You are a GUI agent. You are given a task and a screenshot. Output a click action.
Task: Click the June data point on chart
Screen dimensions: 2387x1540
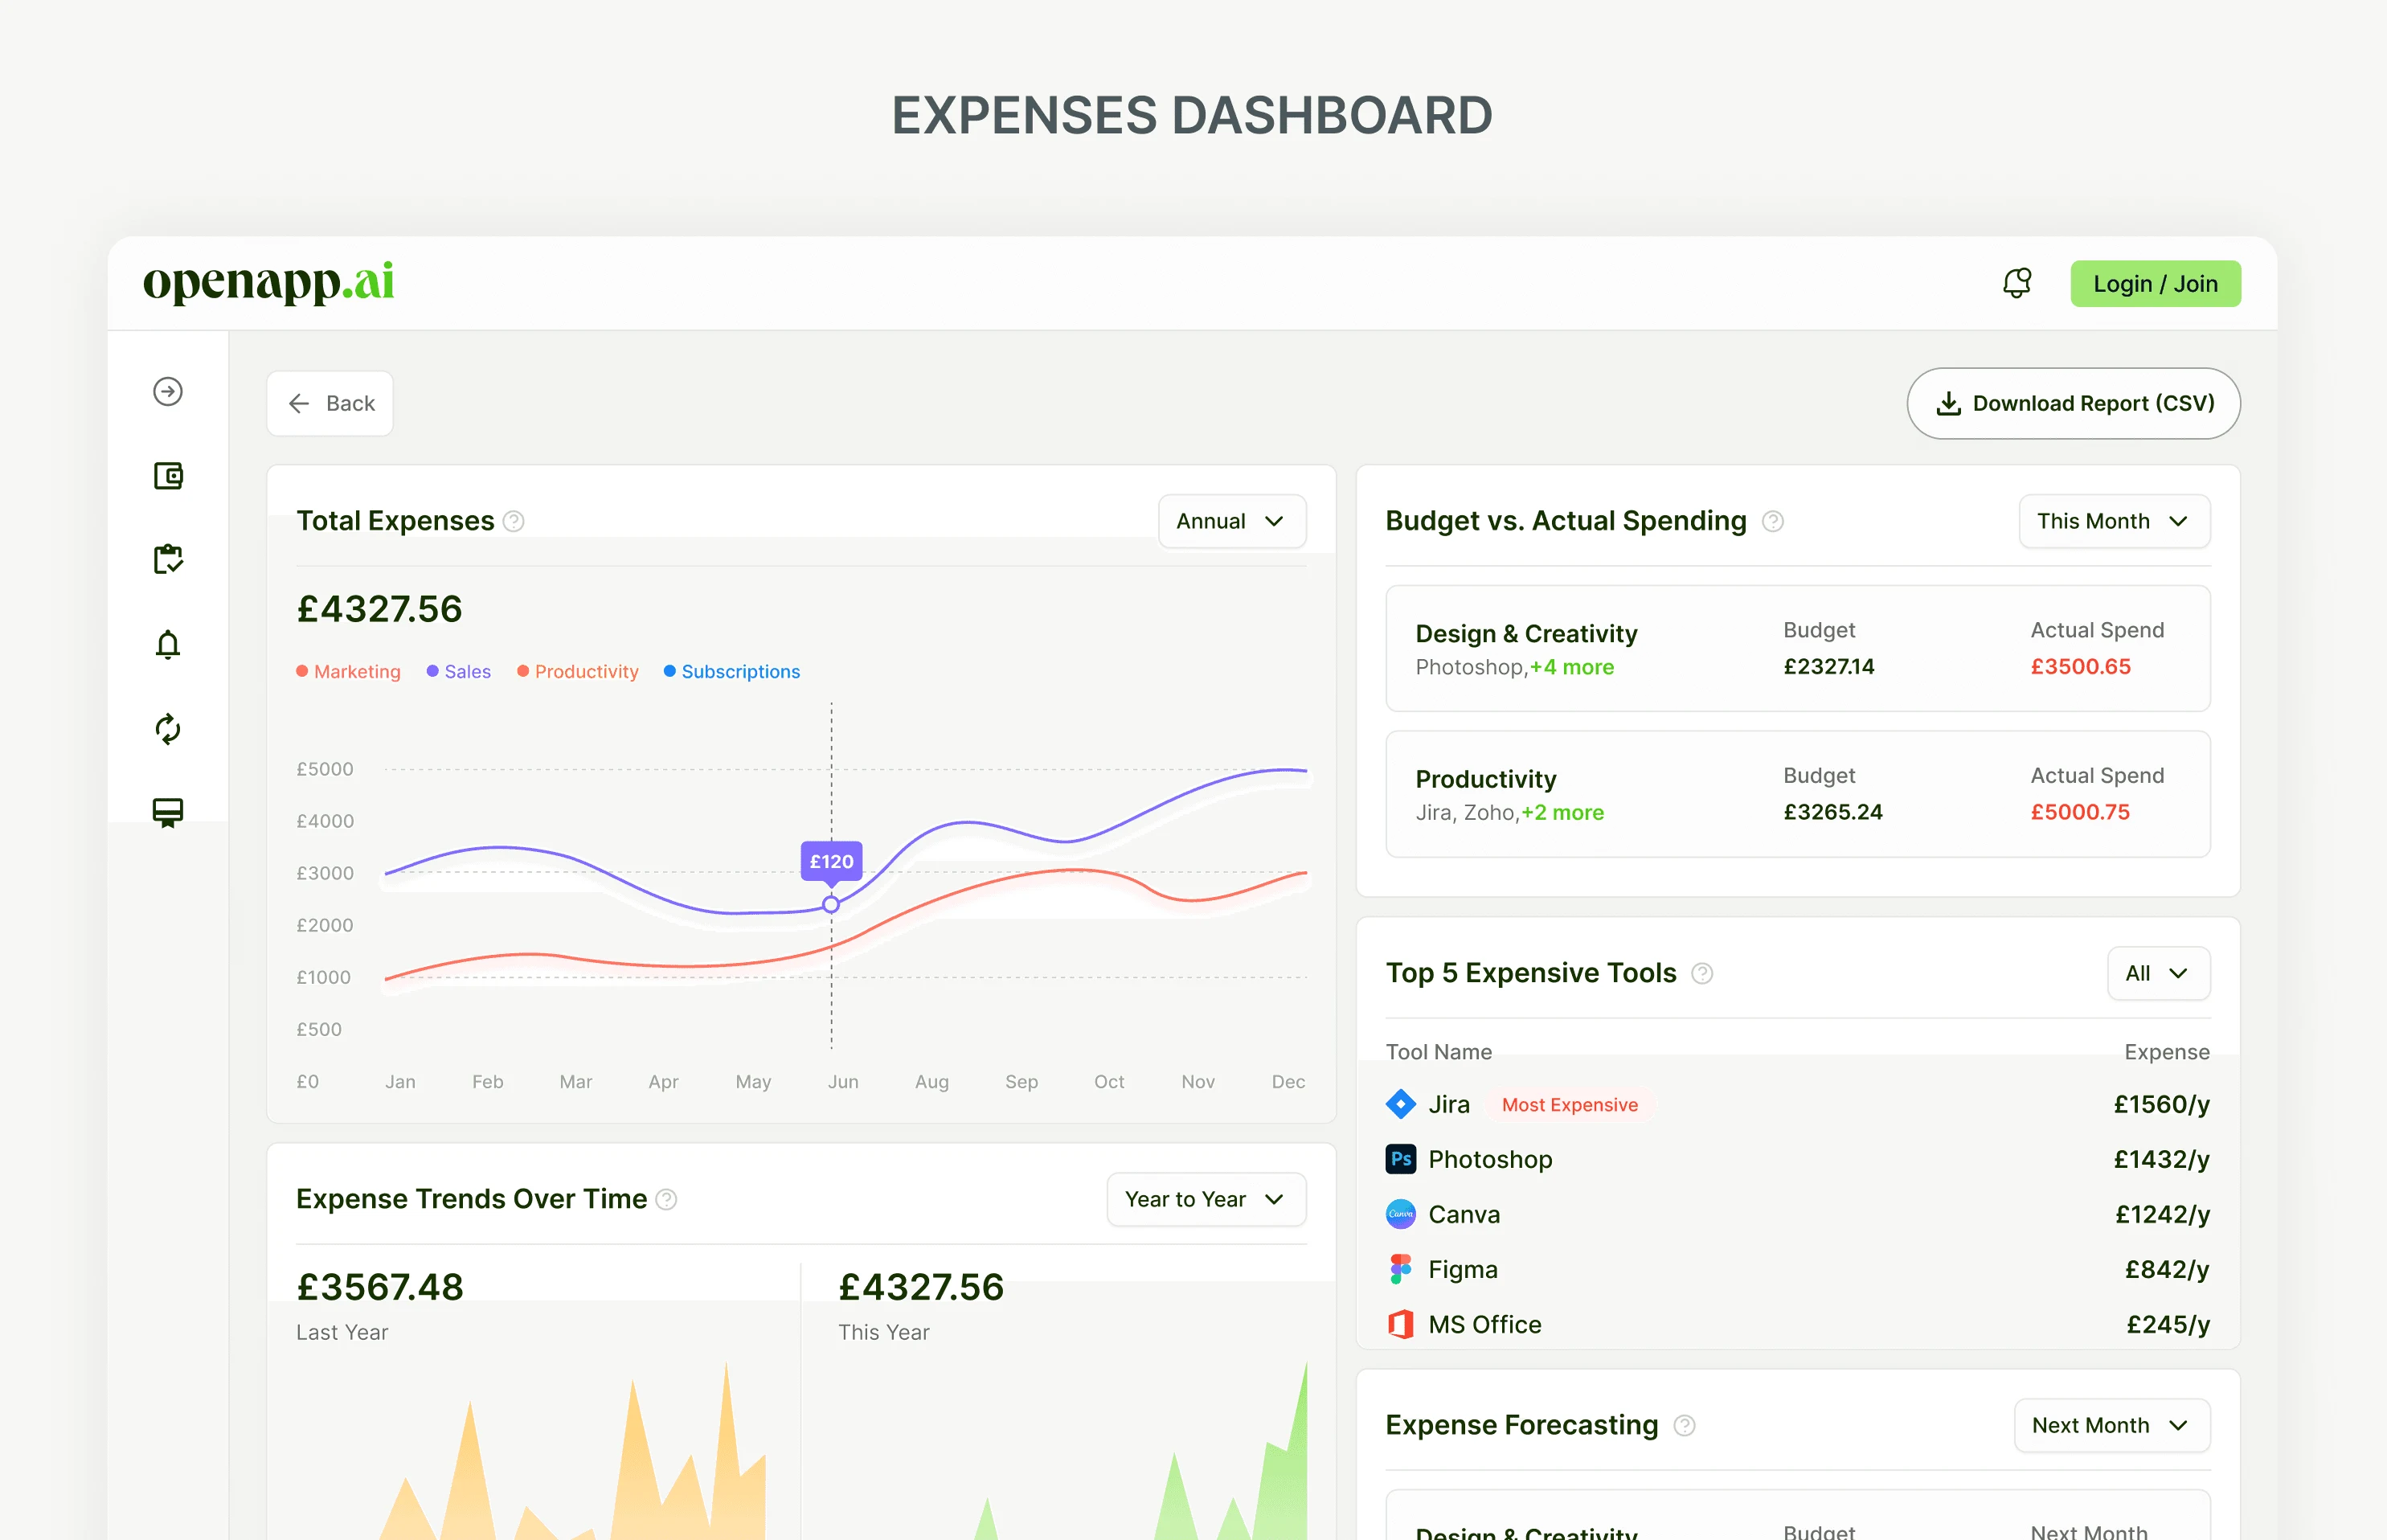point(831,904)
